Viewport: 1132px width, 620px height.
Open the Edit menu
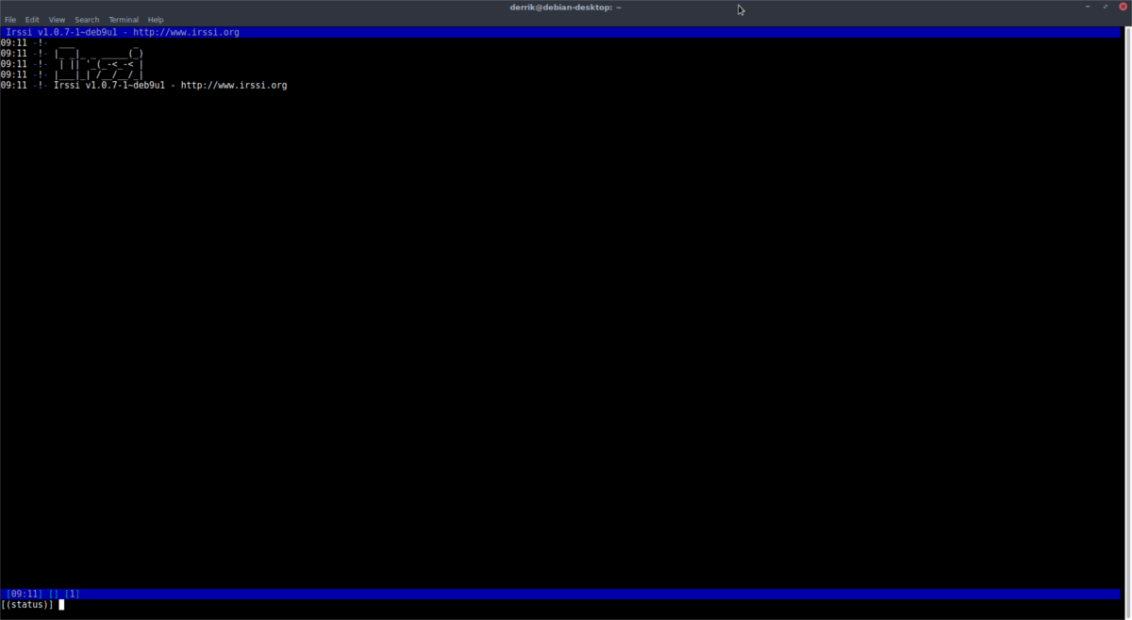tap(32, 20)
